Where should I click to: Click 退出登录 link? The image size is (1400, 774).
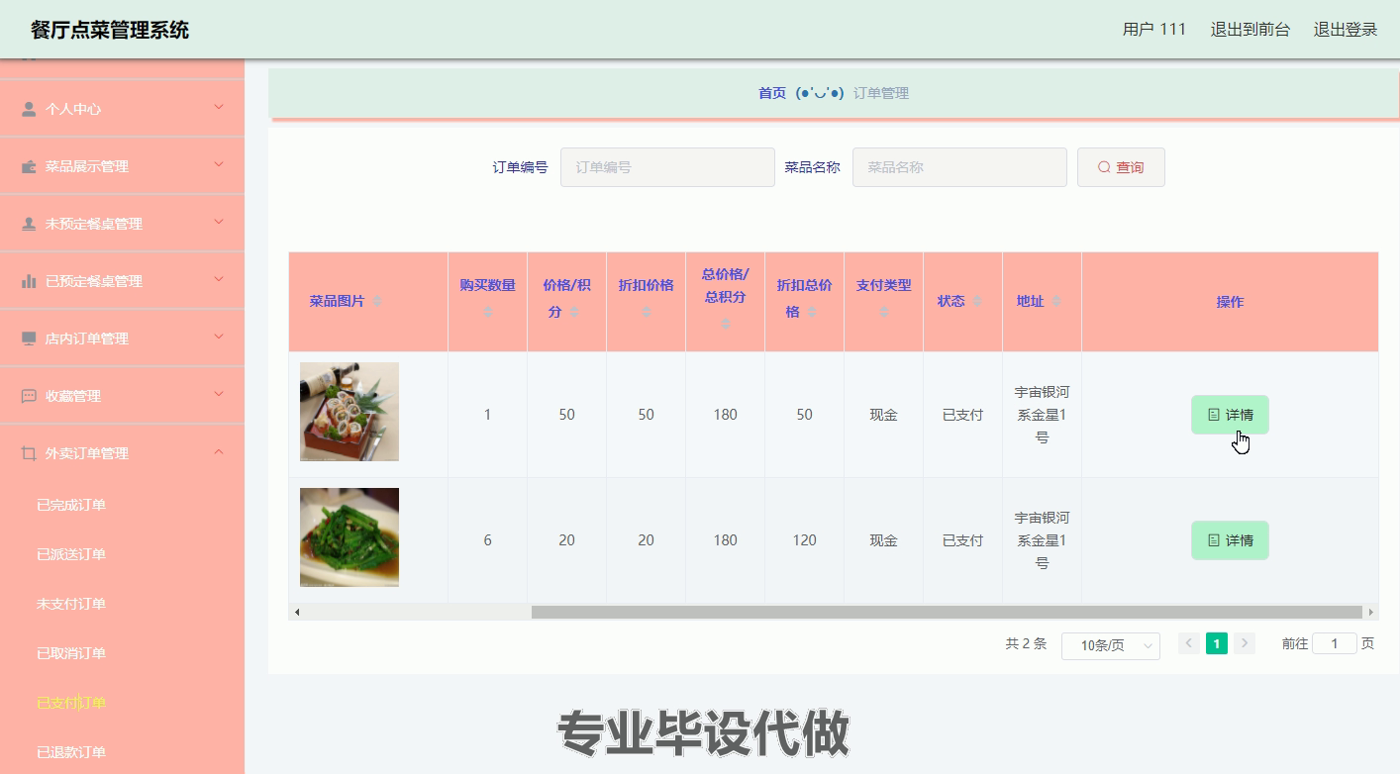(1346, 30)
